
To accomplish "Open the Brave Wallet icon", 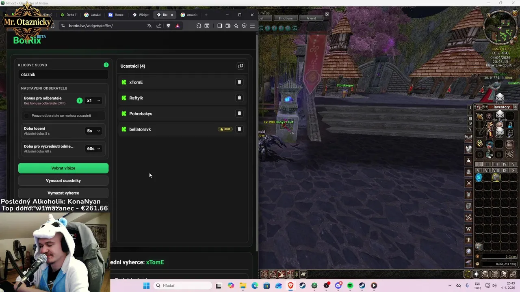I will point(228,26).
